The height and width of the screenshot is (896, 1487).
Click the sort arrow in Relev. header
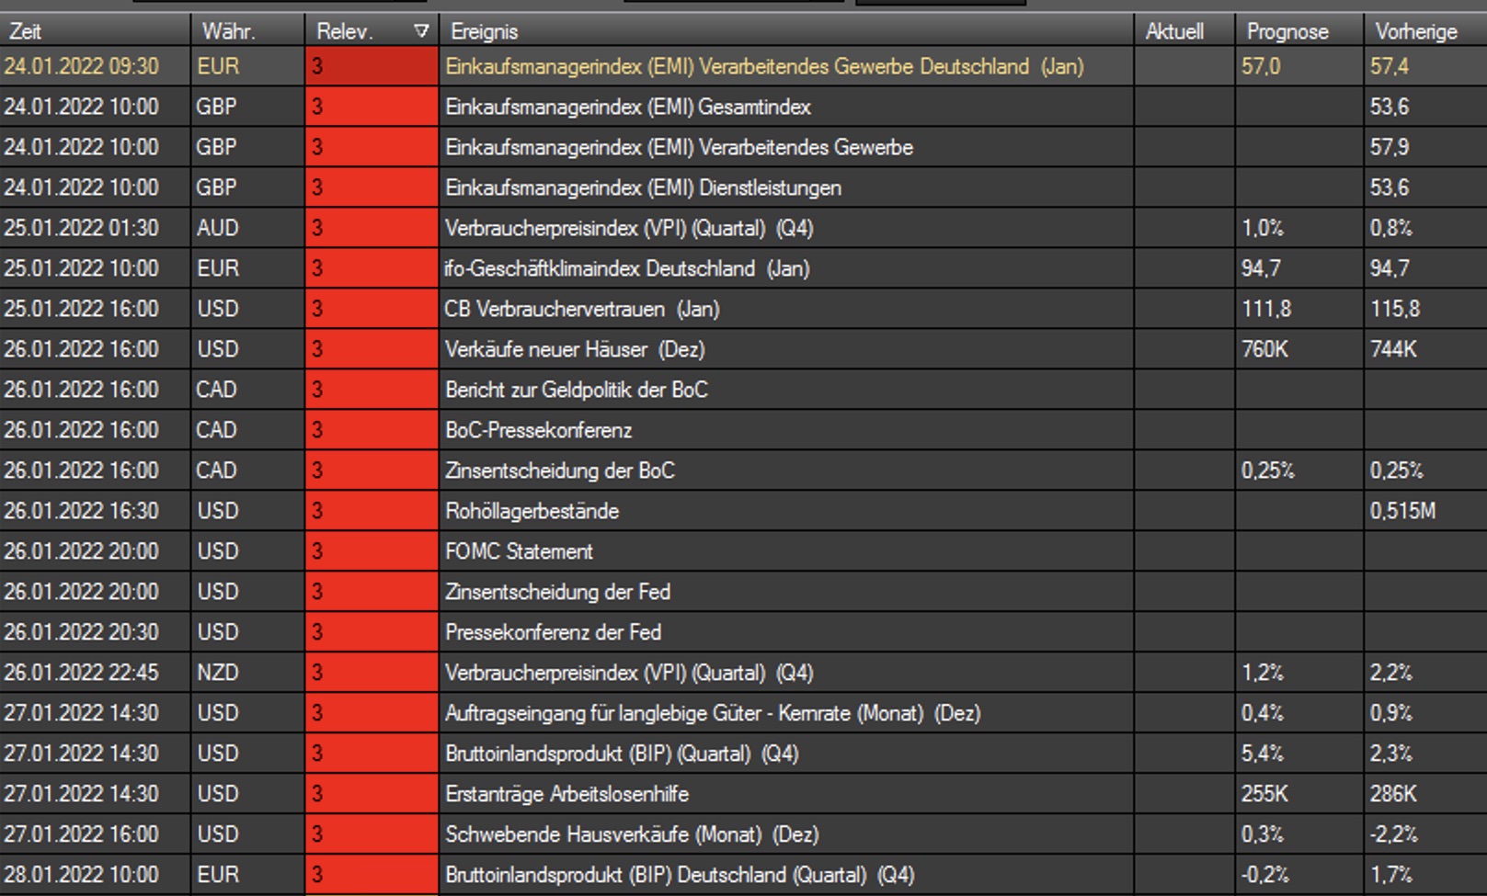pyautogui.click(x=421, y=31)
